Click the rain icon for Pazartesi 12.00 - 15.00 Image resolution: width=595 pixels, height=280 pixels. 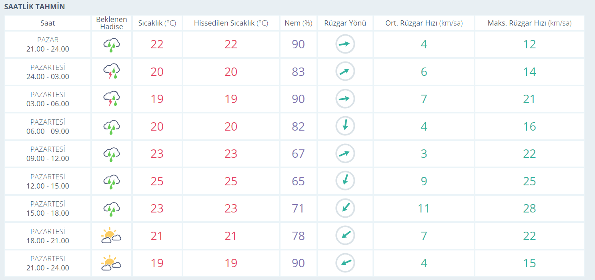(112, 181)
